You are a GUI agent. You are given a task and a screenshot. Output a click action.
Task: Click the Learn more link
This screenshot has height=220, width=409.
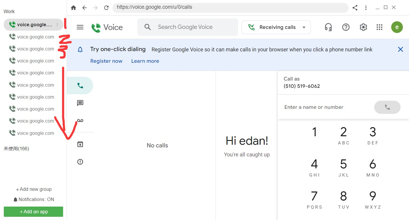pos(145,61)
